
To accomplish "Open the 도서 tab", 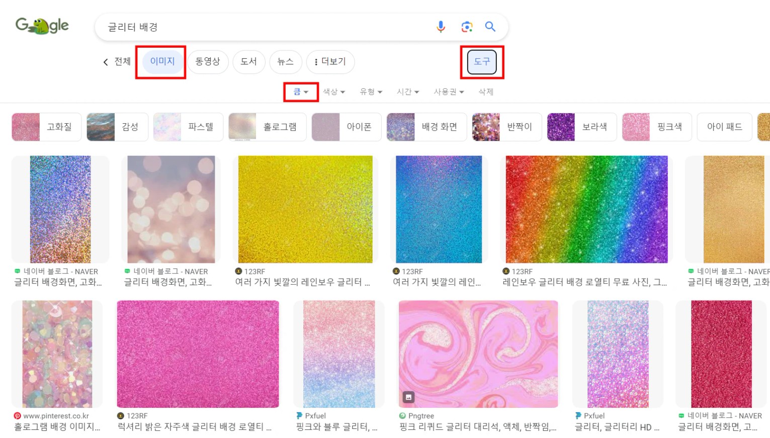I will click(249, 61).
